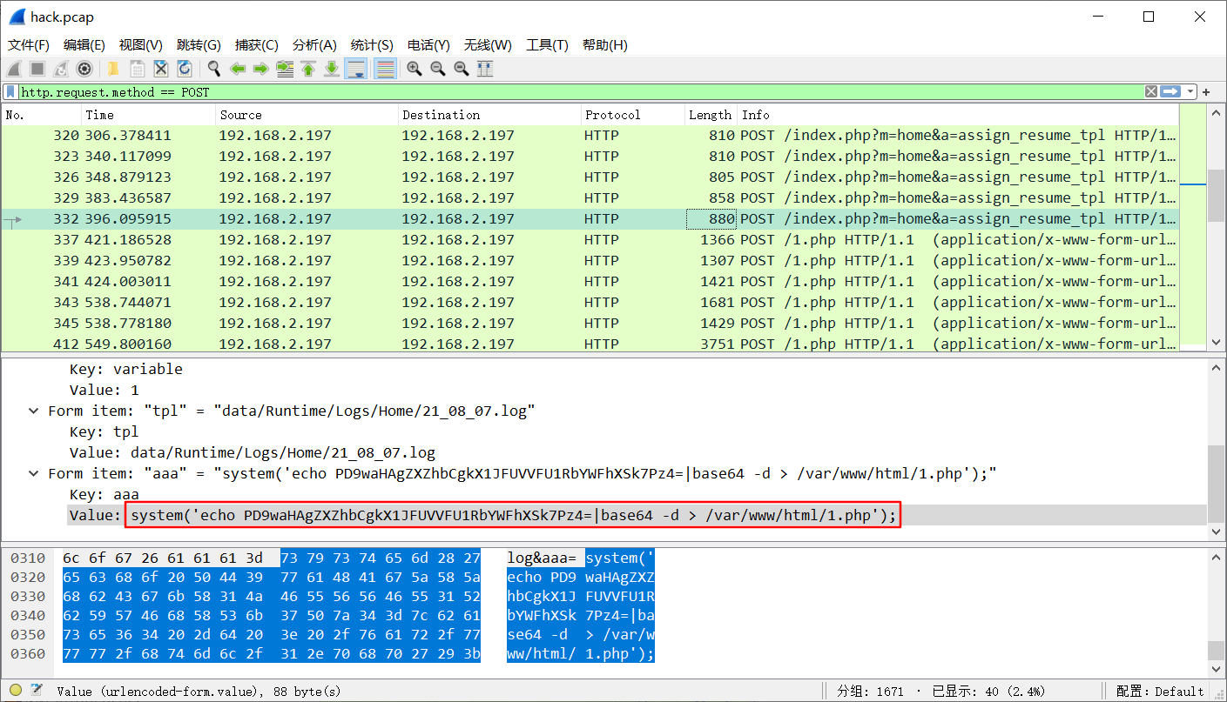Image resolution: width=1227 pixels, height=702 pixels.
Task: Toggle auto-scroll during live capture
Action: [x=355, y=69]
